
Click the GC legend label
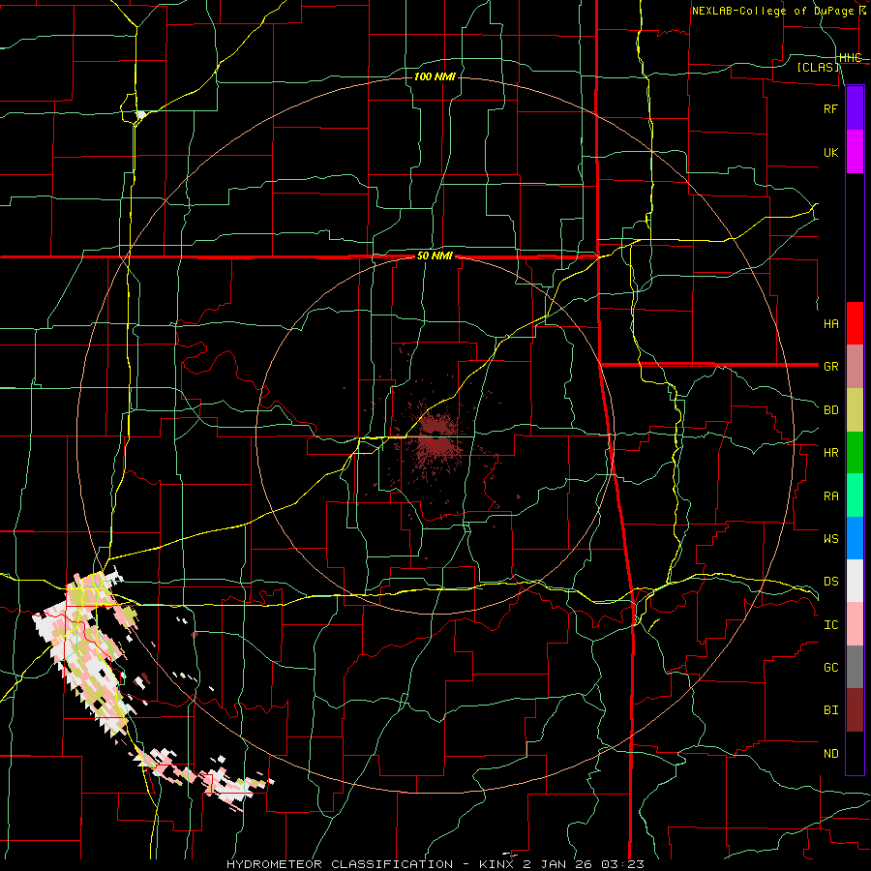tap(831, 668)
